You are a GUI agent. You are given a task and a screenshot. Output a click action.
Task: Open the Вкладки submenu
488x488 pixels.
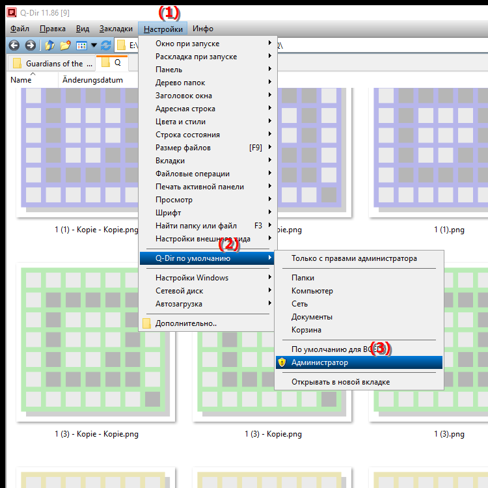click(x=207, y=161)
